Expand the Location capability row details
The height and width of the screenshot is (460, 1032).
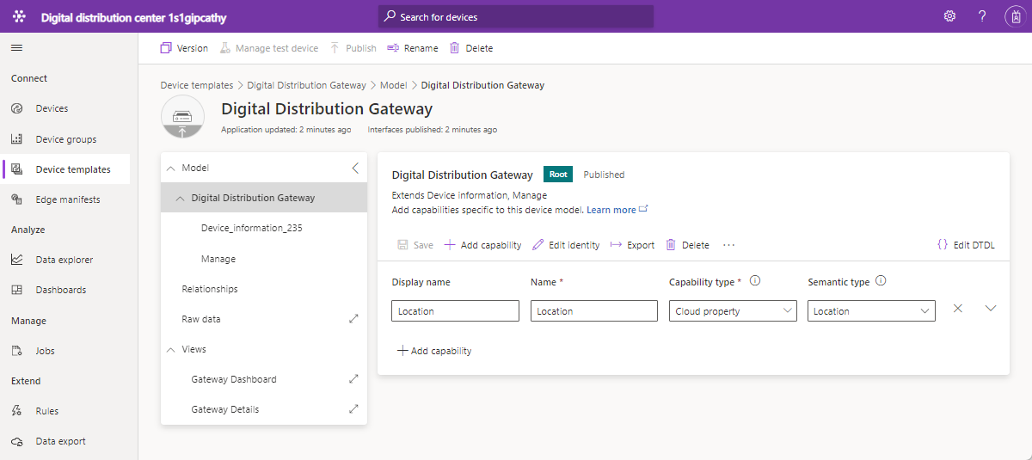991,308
